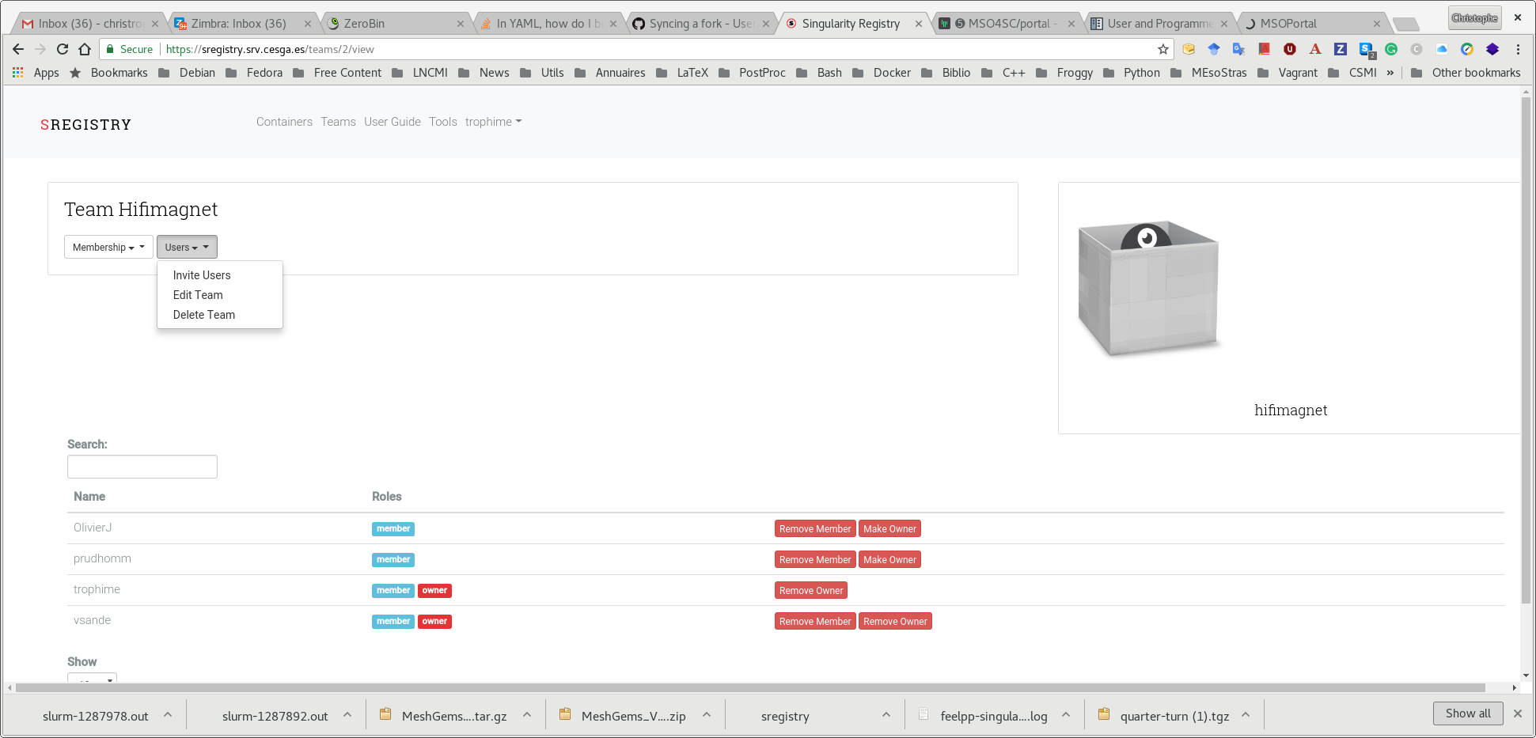
Task: Show hidden bookmarks with the double chevron
Action: [x=1390, y=73]
